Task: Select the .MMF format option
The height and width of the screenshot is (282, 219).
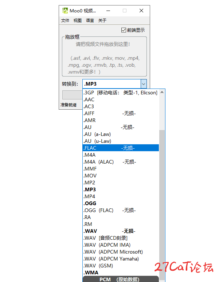Action: point(121,169)
